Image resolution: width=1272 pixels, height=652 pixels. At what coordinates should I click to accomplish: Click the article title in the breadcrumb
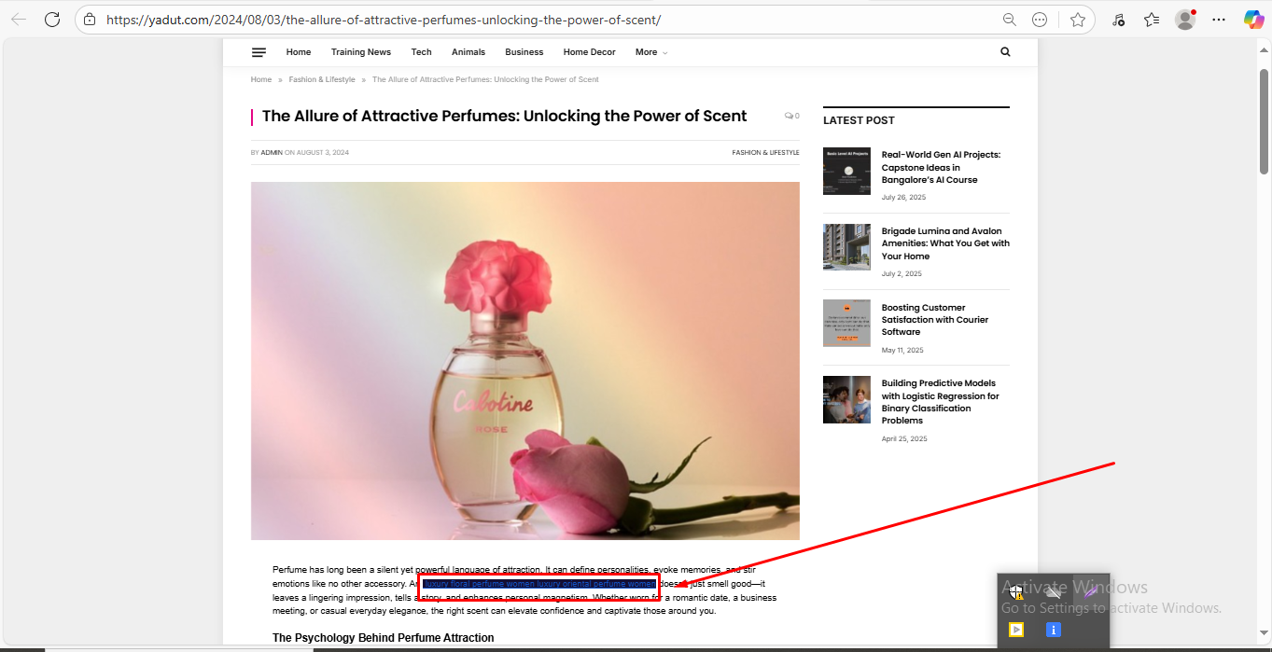tap(485, 79)
